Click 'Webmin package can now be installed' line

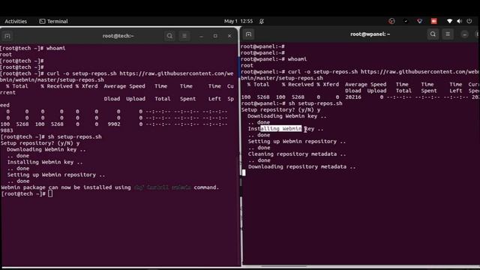pyautogui.click(x=110, y=187)
